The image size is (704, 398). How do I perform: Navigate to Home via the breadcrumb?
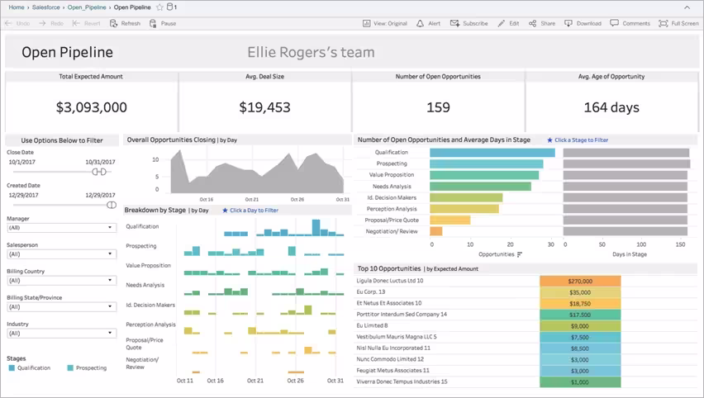tap(17, 7)
